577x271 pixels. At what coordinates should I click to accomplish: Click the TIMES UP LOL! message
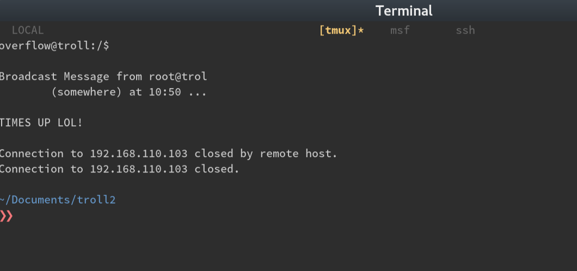pos(41,123)
